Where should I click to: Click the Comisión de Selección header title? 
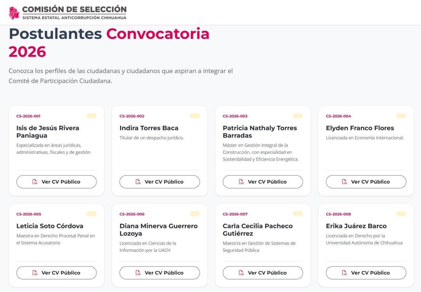[74, 9]
